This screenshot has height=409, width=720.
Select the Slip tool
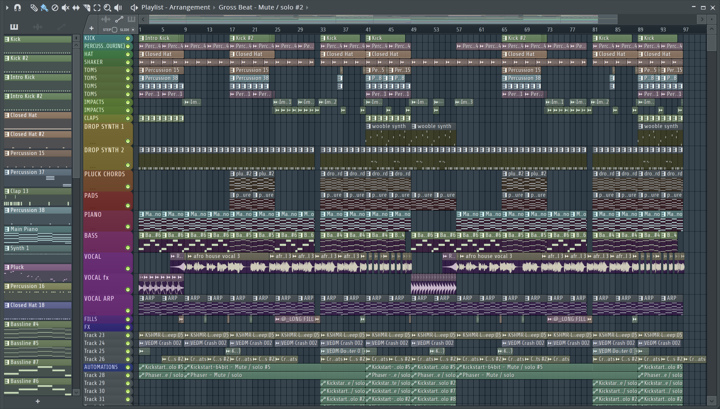tap(76, 7)
